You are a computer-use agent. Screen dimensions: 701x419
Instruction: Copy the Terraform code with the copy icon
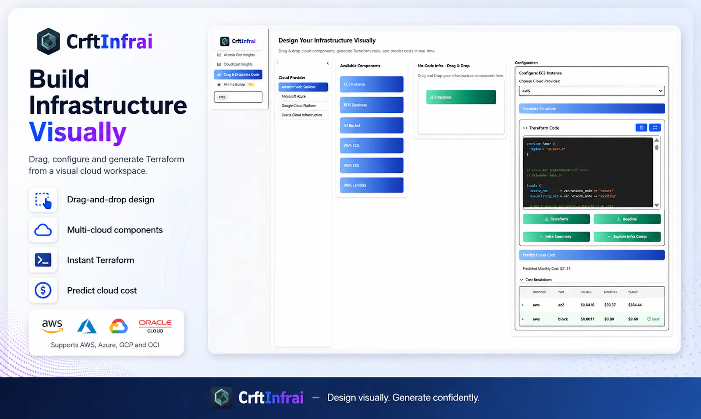[x=641, y=127]
